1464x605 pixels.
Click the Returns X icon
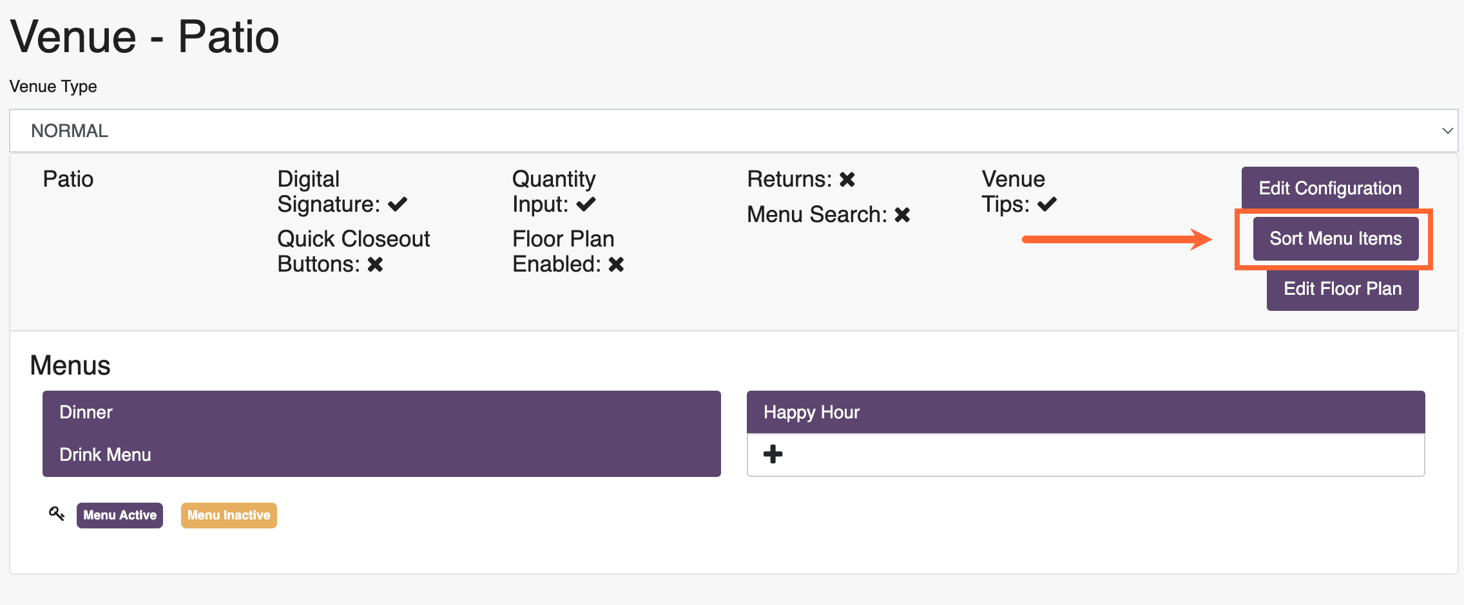[x=847, y=180]
